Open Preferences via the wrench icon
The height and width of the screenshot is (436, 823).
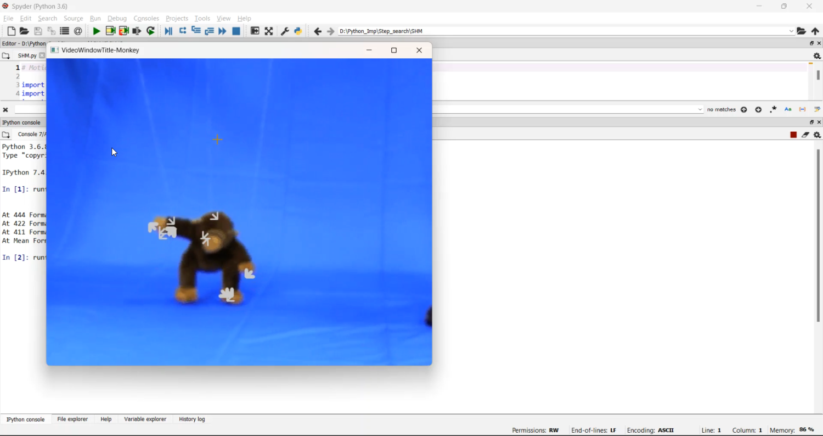(x=285, y=31)
